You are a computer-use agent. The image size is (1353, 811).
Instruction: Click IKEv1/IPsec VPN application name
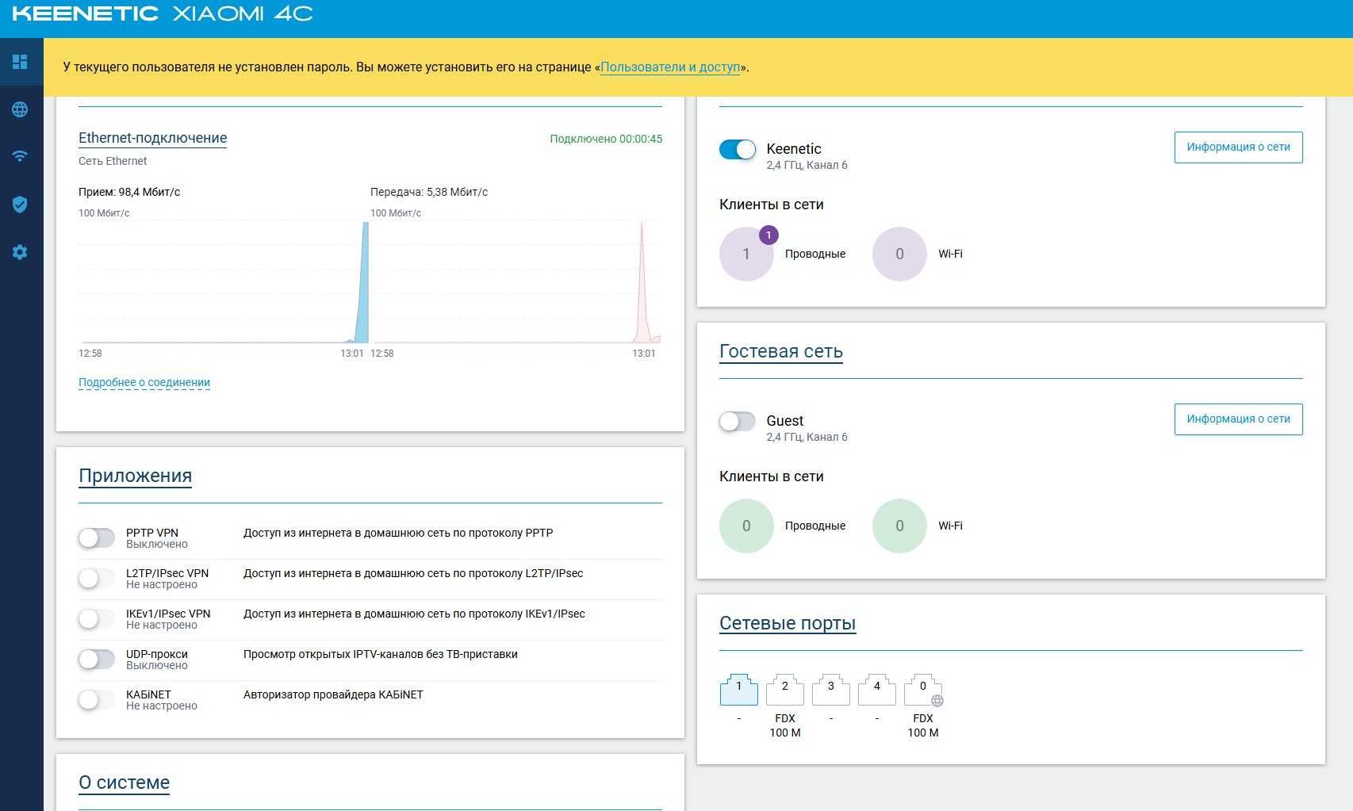tap(168, 614)
